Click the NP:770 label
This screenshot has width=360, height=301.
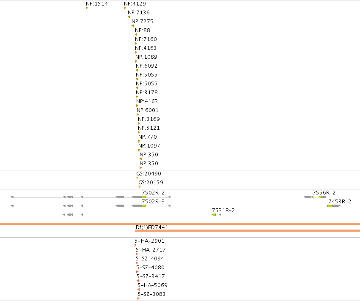point(148,137)
